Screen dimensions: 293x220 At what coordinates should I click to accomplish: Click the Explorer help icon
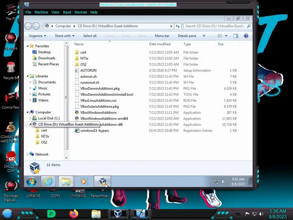click(x=246, y=36)
